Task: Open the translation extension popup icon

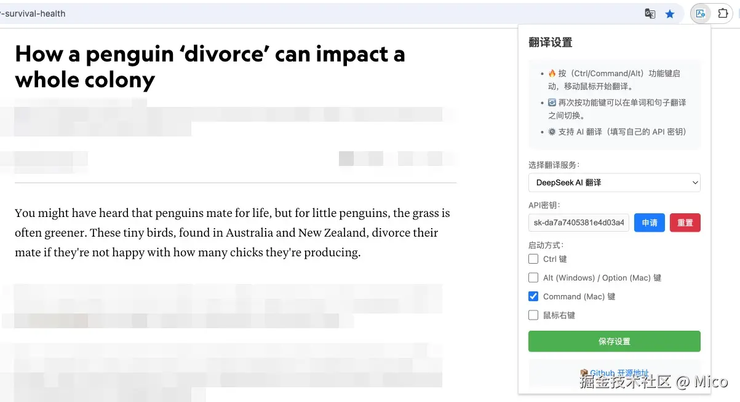Action: pos(700,13)
